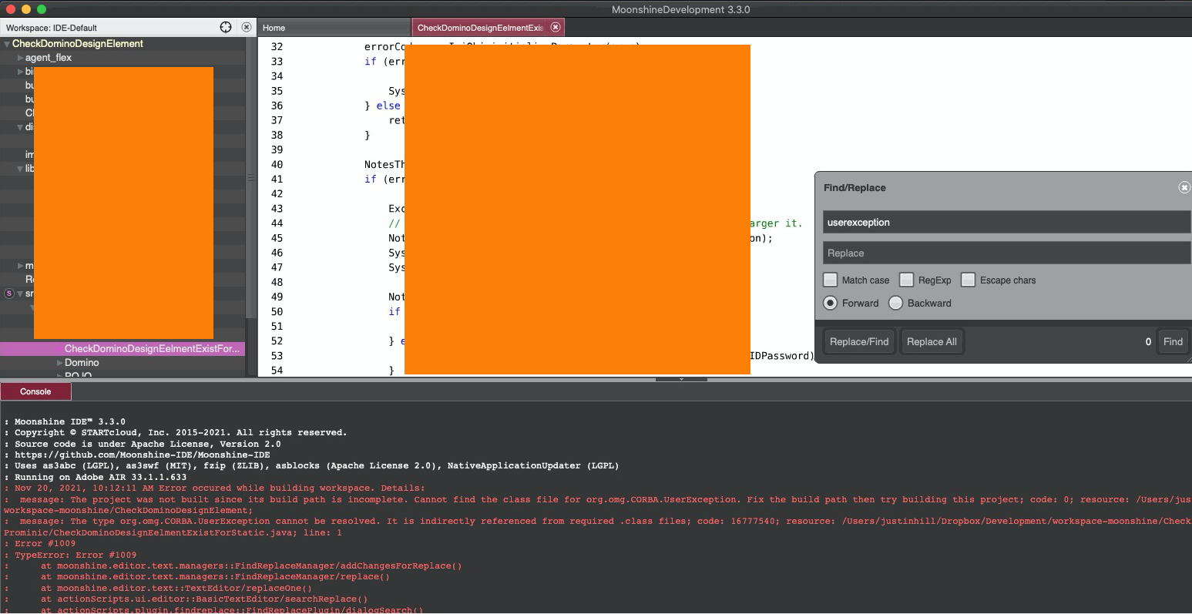
Task: Enable the RegExp checkbox
Action: coord(906,280)
